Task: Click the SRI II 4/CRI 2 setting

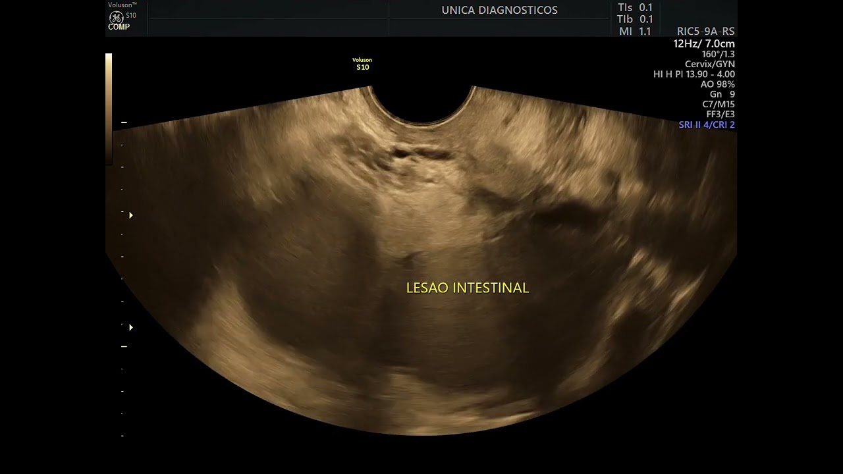Action: coord(707,124)
